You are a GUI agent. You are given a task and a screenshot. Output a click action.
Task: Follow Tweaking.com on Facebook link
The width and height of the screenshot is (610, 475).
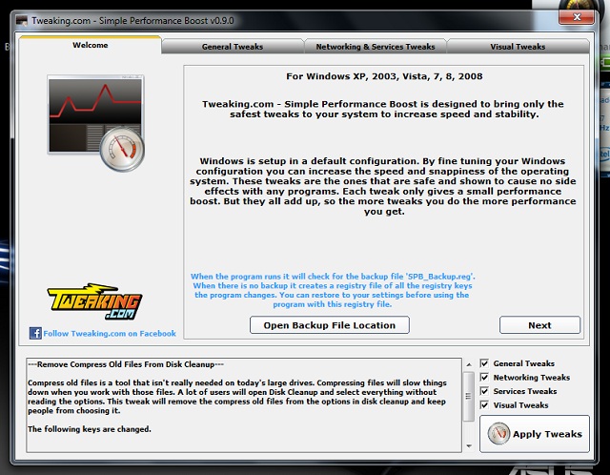(x=110, y=334)
